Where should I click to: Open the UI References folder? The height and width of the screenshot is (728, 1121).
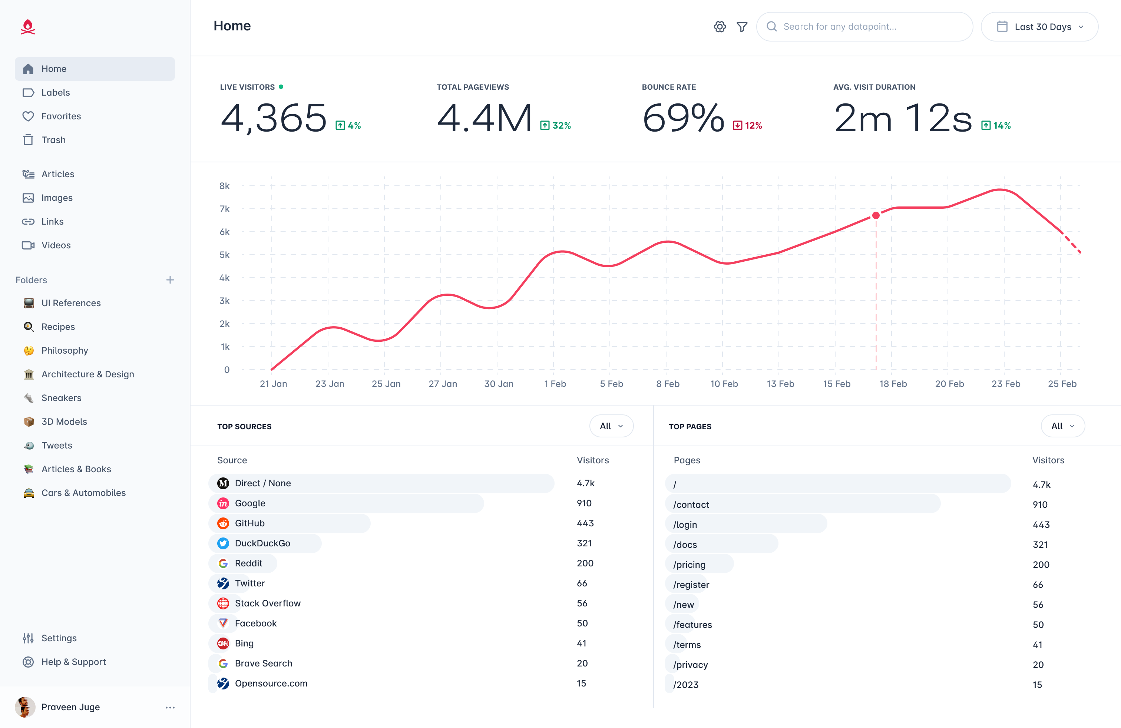pos(71,303)
